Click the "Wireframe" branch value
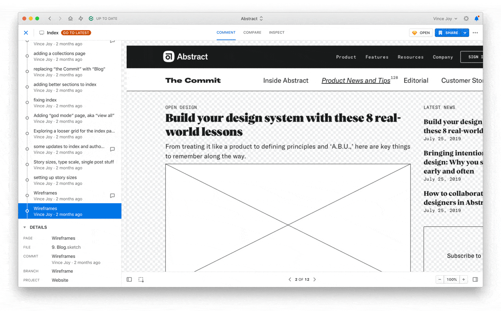501x311 pixels. (x=62, y=271)
